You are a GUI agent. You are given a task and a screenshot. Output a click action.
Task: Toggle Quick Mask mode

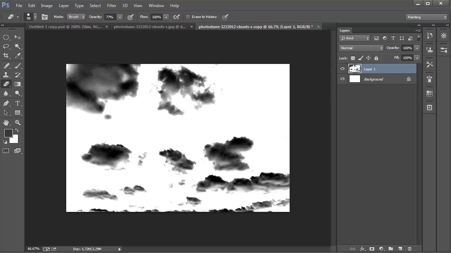point(6,151)
